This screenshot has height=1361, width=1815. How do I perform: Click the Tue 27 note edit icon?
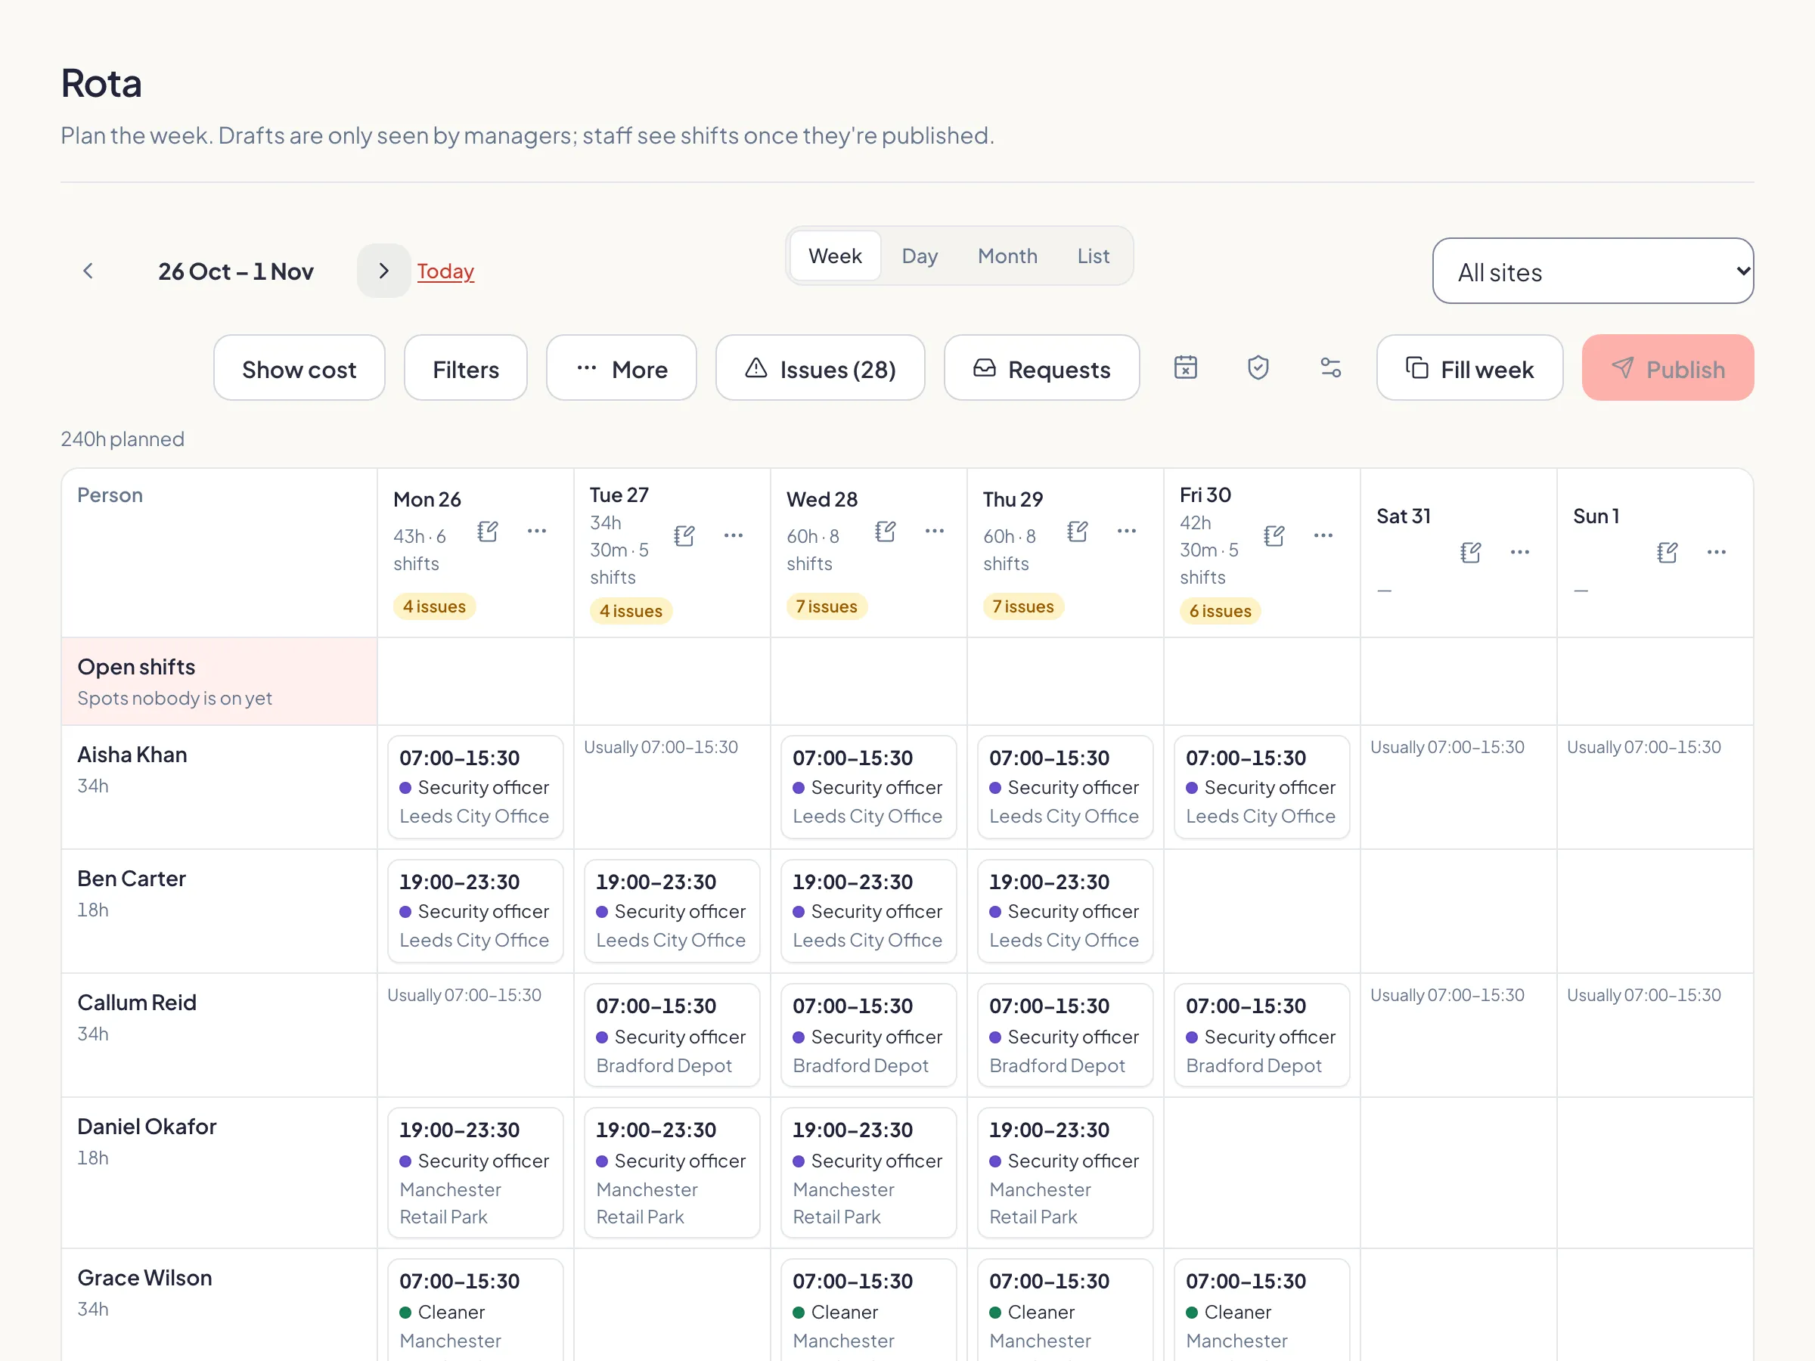click(x=684, y=535)
